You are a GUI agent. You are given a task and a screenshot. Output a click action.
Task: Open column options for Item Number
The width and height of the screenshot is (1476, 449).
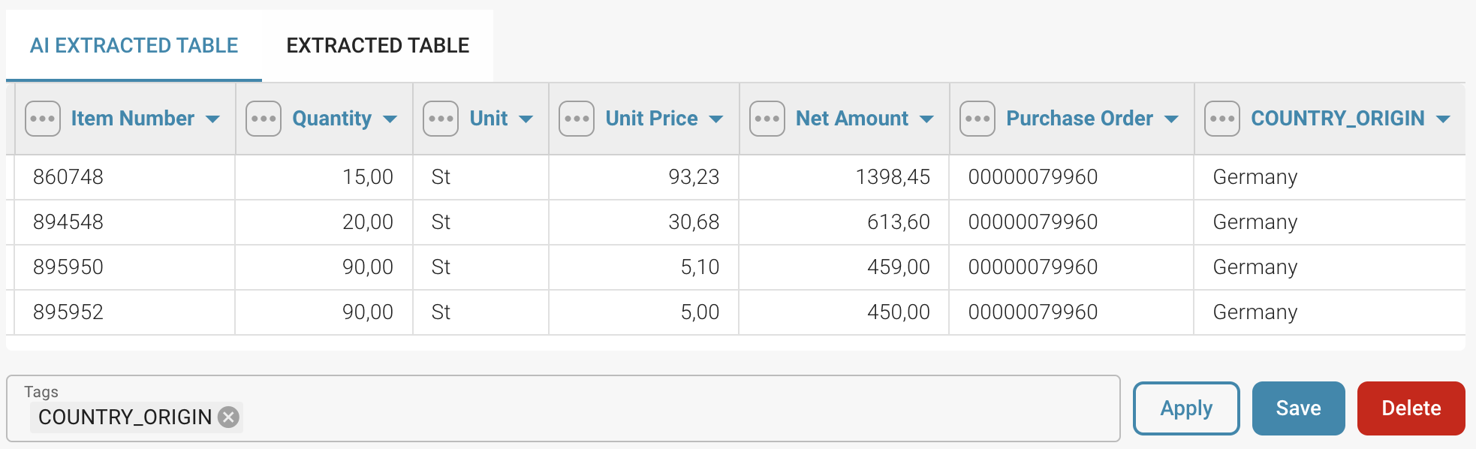click(x=43, y=118)
